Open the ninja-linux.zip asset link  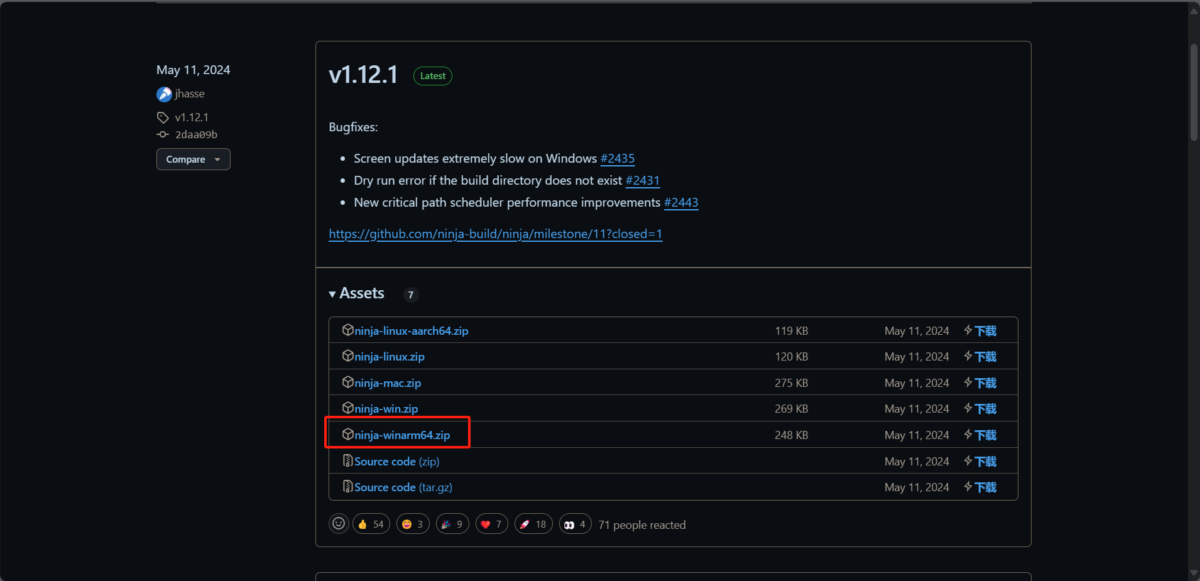click(390, 357)
